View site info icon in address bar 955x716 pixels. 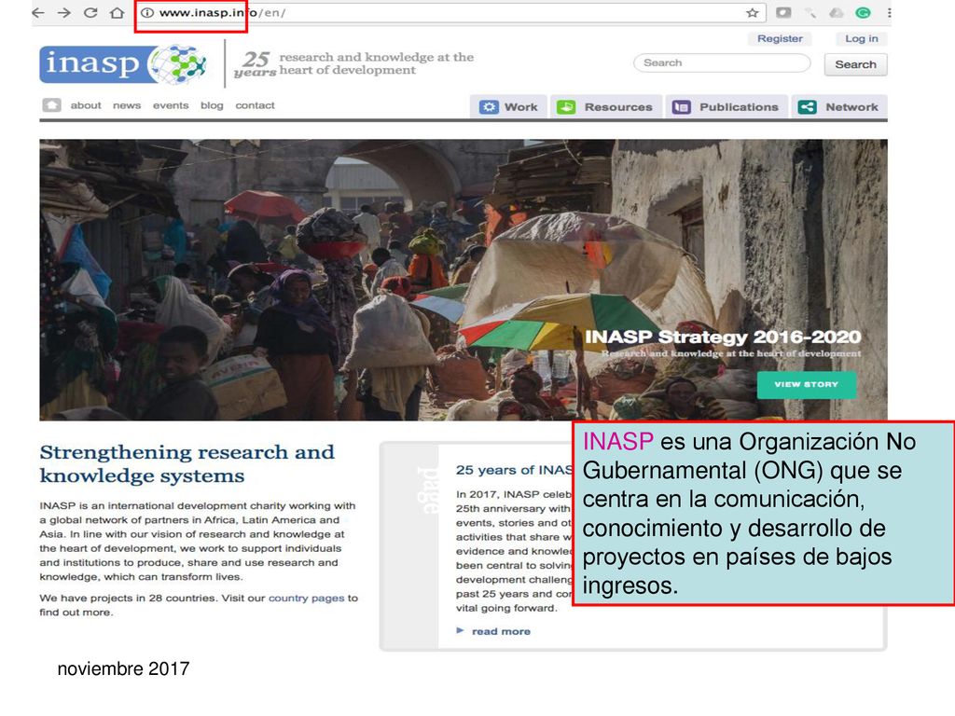click(x=146, y=13)
